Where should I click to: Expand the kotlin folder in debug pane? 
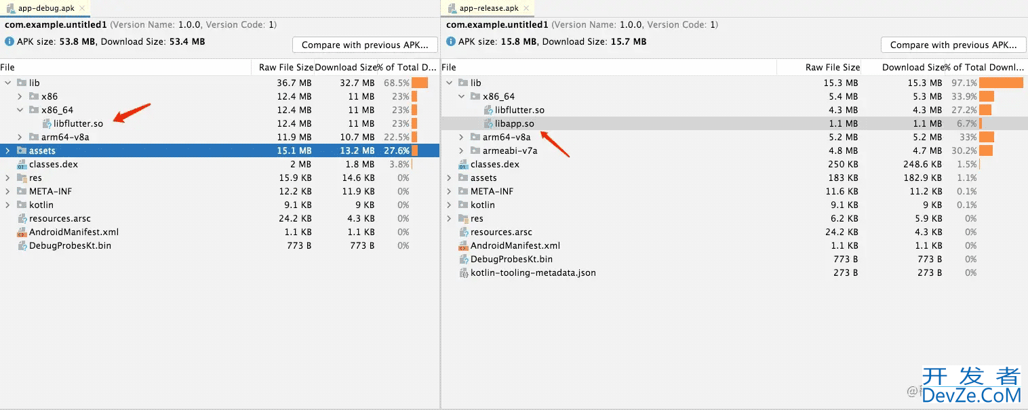(x=7, y=205)
